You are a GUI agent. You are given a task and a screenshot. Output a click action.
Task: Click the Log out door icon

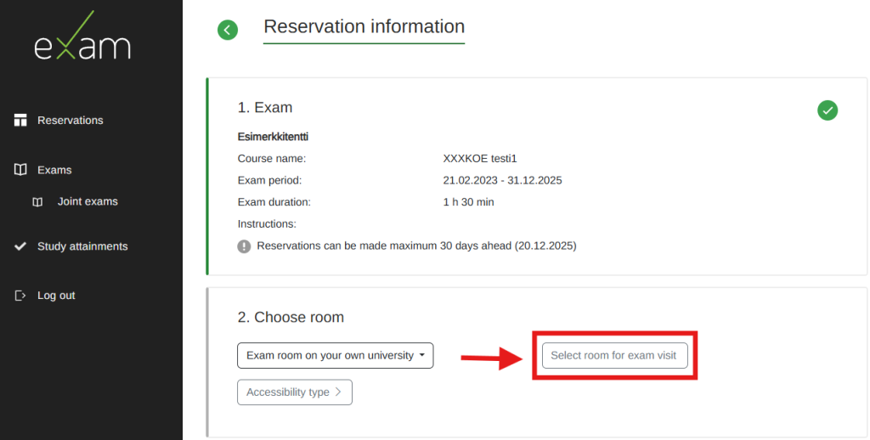click(x=21, y=296)
